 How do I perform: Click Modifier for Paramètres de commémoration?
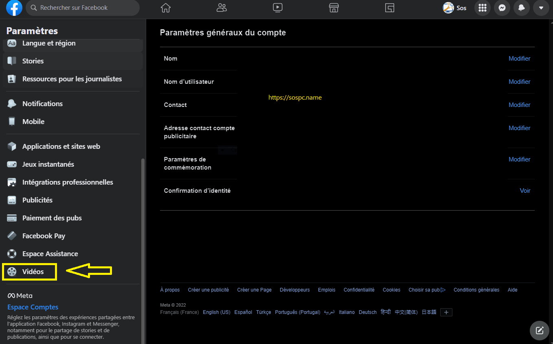(x=519, y=159)
